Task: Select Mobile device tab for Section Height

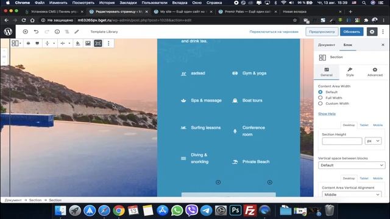Action: (x=378, y=125)
